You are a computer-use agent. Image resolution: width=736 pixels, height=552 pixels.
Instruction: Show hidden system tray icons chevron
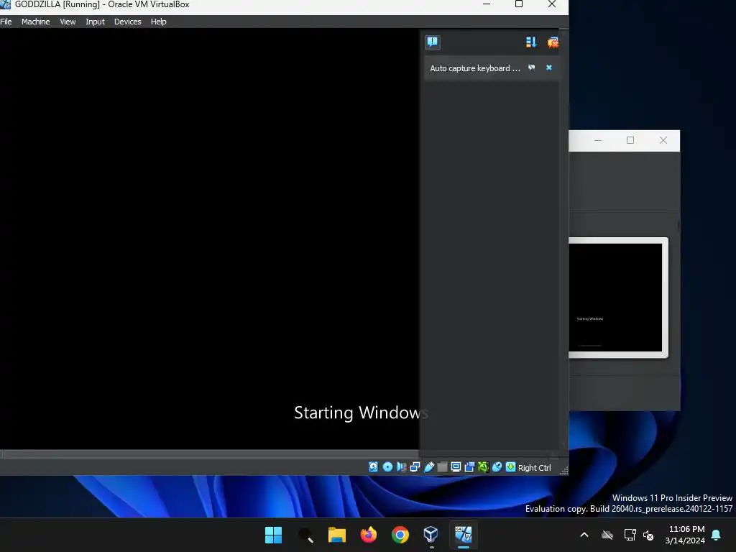[x=584, y=535]
